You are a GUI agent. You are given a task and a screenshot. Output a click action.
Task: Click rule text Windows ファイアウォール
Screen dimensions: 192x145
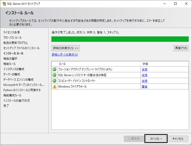tap(72, 87)
